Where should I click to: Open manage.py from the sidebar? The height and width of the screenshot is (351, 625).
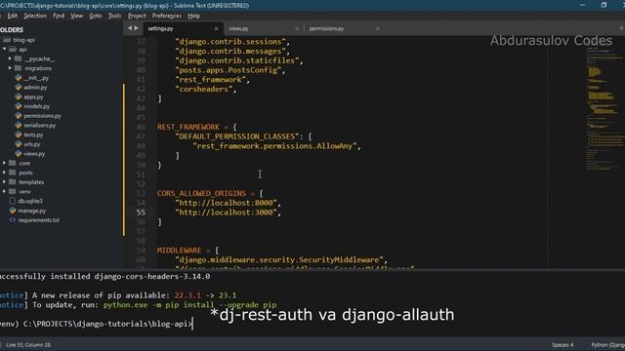point(32,211)
